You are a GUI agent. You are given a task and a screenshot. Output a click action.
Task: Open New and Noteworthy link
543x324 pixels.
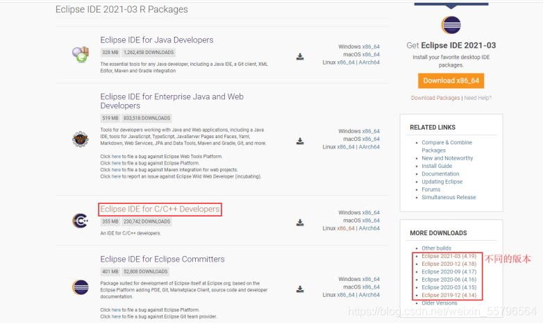point(447,158)
